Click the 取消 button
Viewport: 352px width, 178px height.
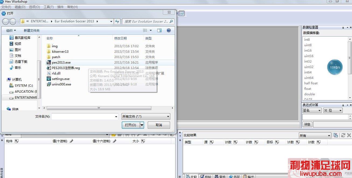click(159, 125)
